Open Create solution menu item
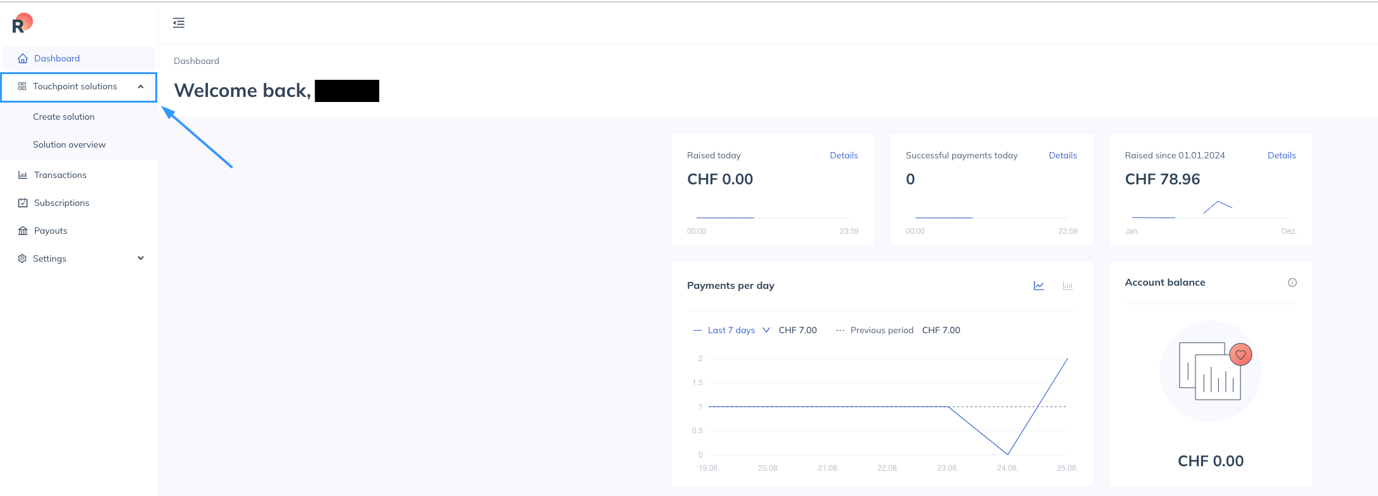 (x=63, y=117)
